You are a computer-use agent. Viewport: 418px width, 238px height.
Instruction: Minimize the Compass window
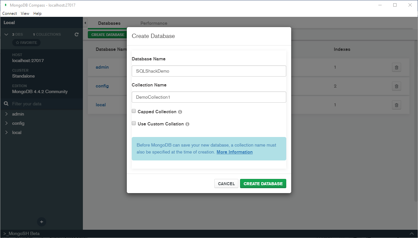click(x=380, y=5)
